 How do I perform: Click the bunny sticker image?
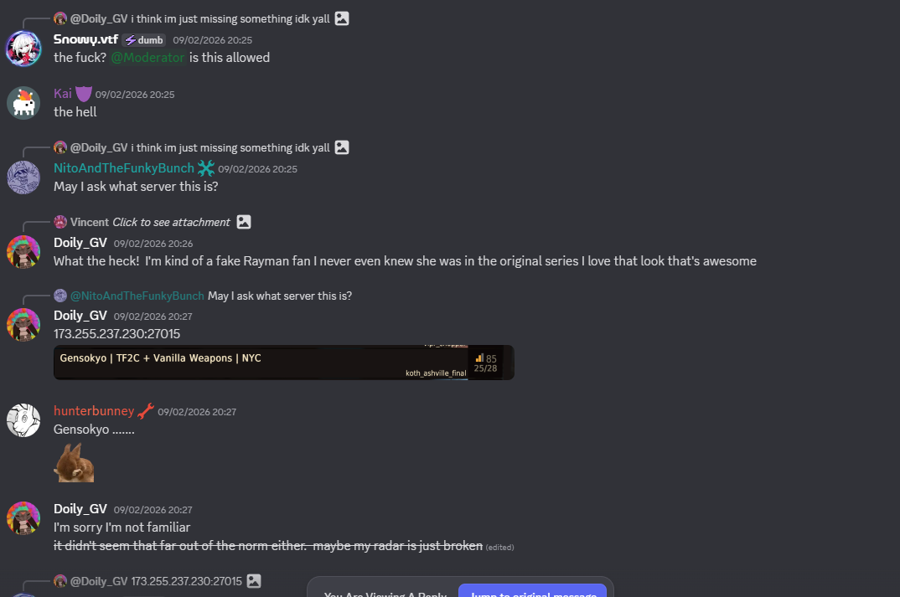pyautogui.click(x=74, y=462)
